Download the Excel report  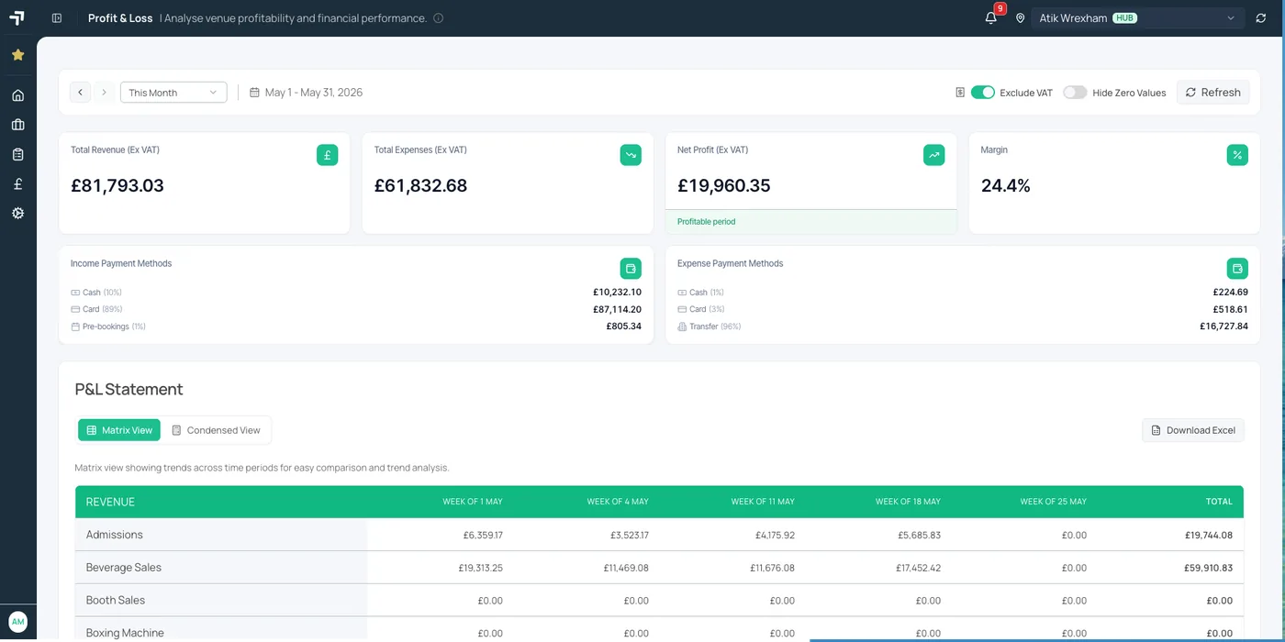point(1193,430)
